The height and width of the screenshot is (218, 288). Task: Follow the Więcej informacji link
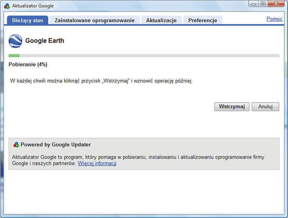tap(97, 163)
